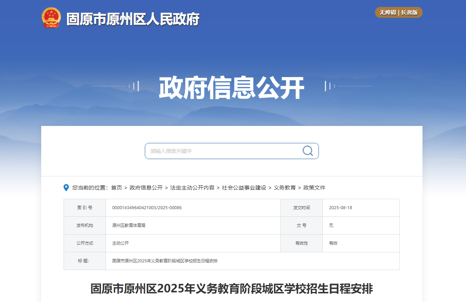The image size is (466, 302).
Task: Click the search magnifier icon
Action: coord(307,151)
